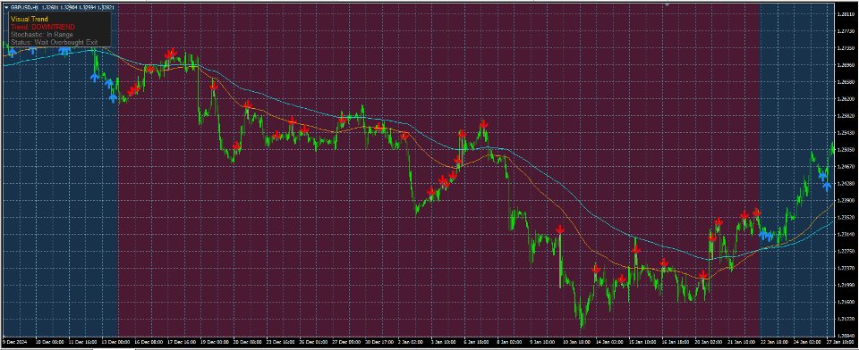
Task: Click the "20 Jan 02:00" time axis label
Action: [x=709, y=342]
